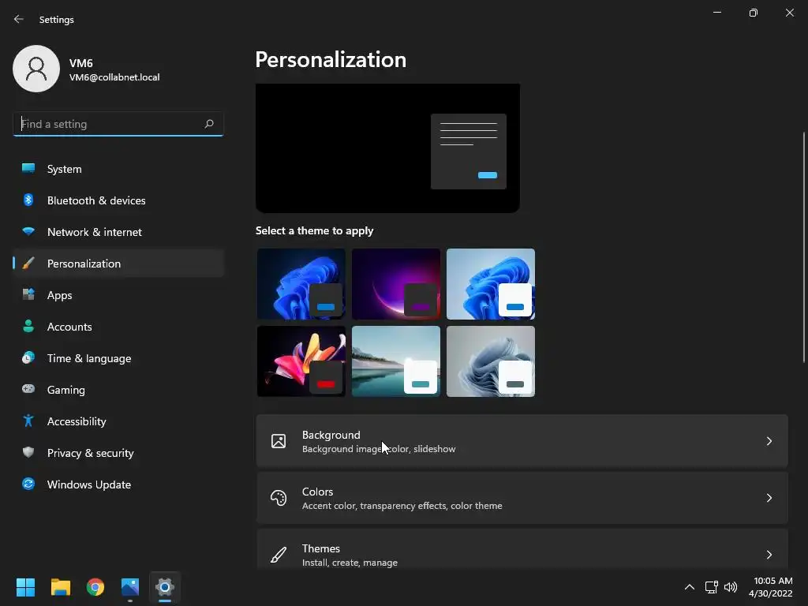
Task: Apply the gray swirl theme
Action: point(491,361)
